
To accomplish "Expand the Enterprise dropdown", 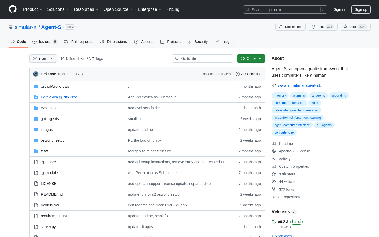I will coord(150,9).
